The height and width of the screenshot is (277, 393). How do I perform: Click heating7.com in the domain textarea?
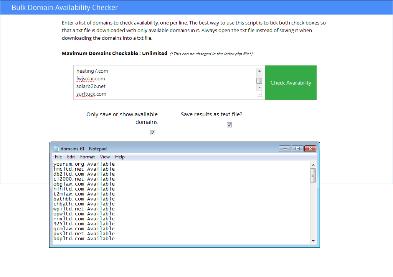click(92, 71)
